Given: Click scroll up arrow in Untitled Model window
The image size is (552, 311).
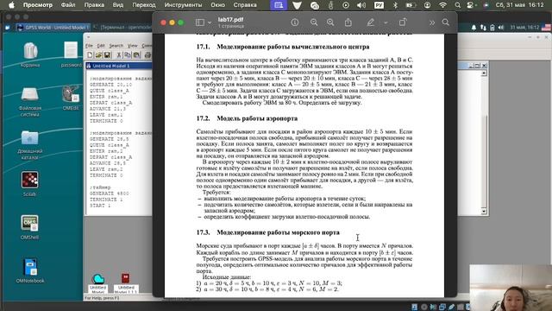Looking at the screenshot, I should click(x=484, y=73).
